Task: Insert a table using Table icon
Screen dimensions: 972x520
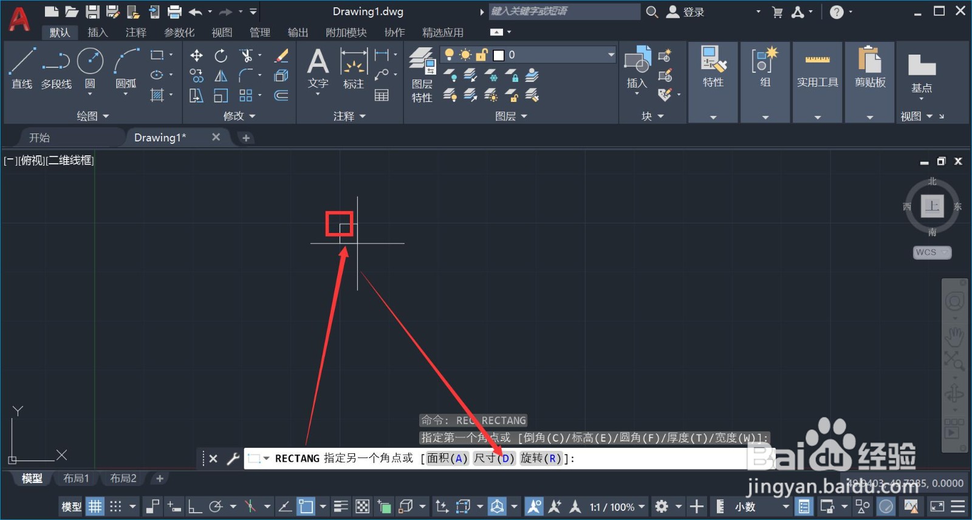Action: click(382, 95)
